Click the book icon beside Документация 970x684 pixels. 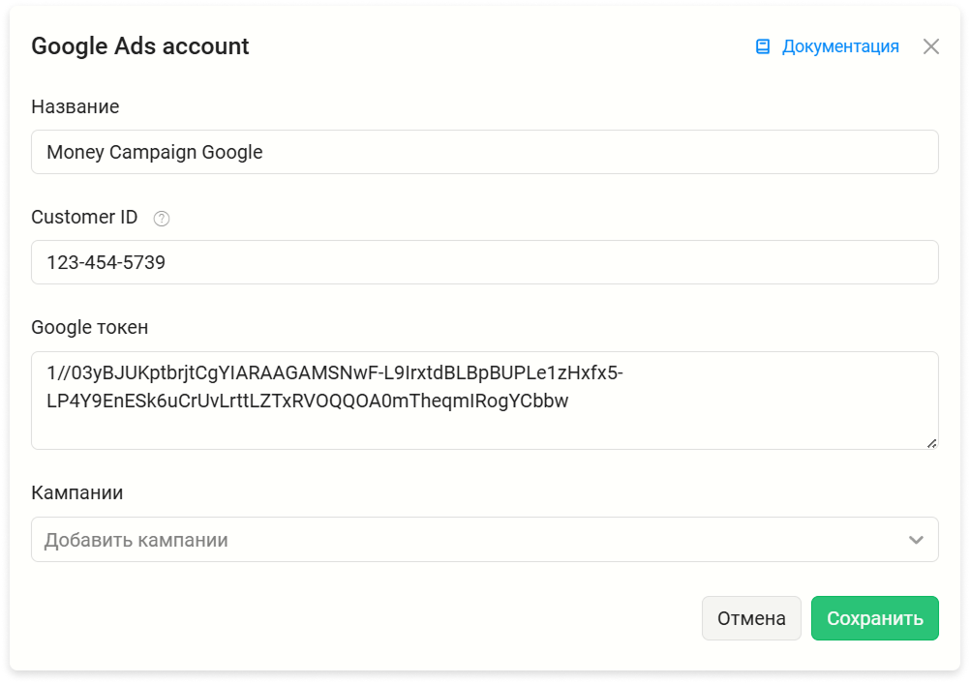click(763, 46)
